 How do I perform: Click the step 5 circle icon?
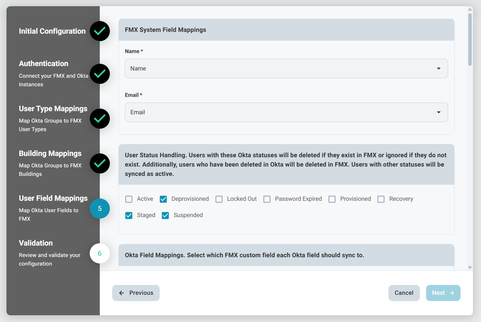pyautogui.click(x=100, y=209)
